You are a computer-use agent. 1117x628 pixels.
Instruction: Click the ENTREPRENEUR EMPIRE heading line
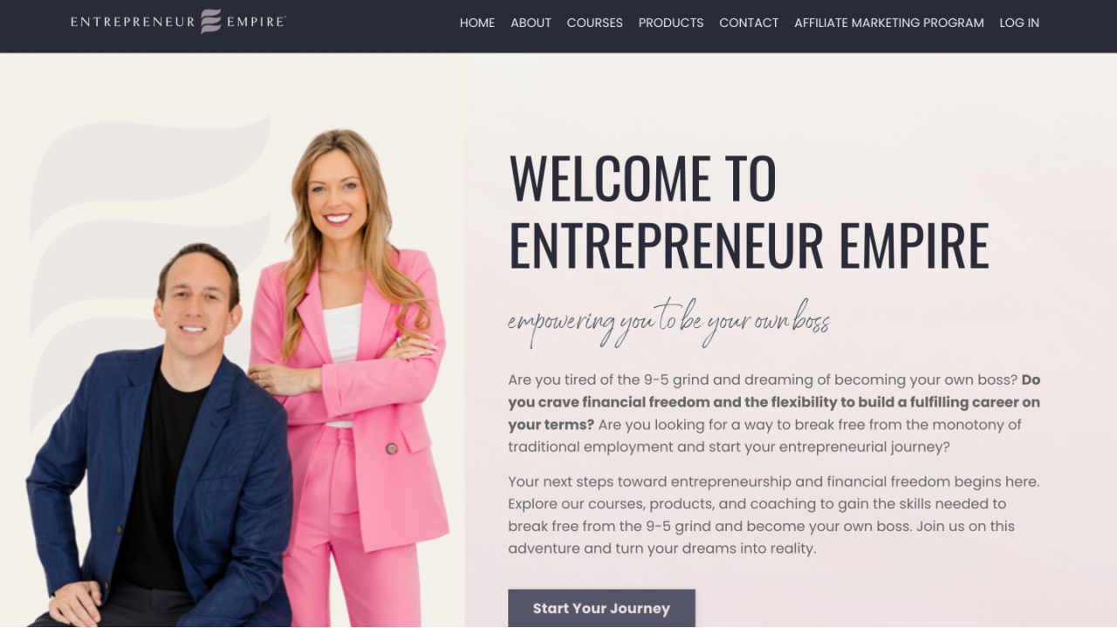click(749, 245)
